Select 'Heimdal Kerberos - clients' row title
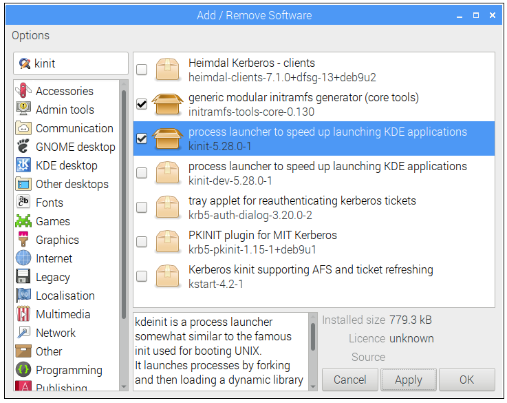507x403 pixels. click(252, 63)
